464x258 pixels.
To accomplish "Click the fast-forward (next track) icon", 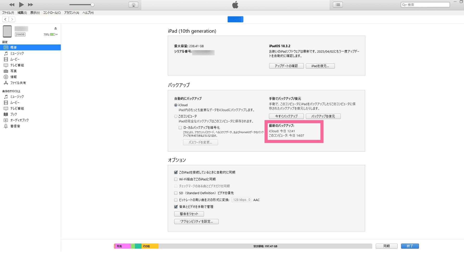I will [x=30, y=5].
